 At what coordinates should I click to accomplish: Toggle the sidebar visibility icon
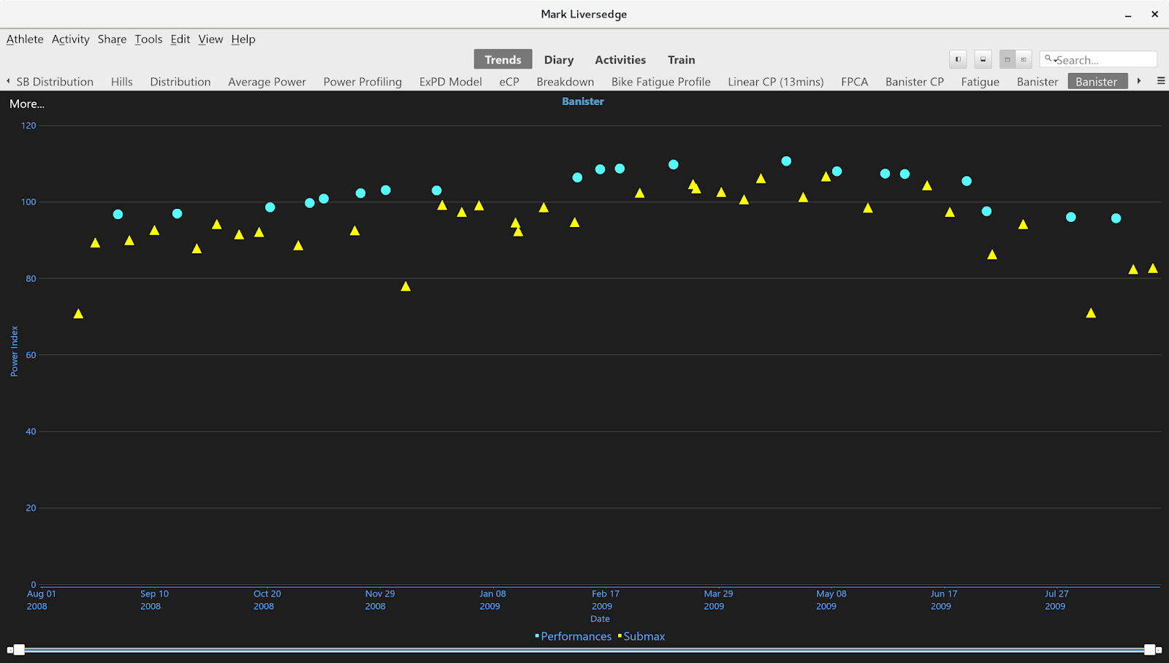pos(958,60)
